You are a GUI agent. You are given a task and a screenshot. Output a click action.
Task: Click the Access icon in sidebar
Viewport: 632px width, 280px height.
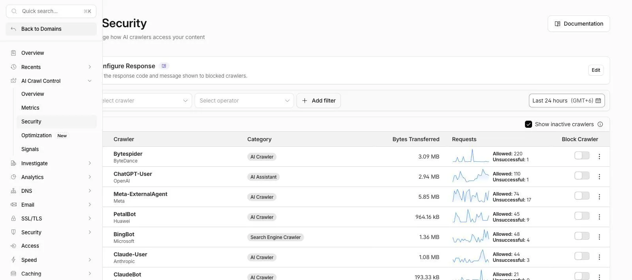coord(13,246)
